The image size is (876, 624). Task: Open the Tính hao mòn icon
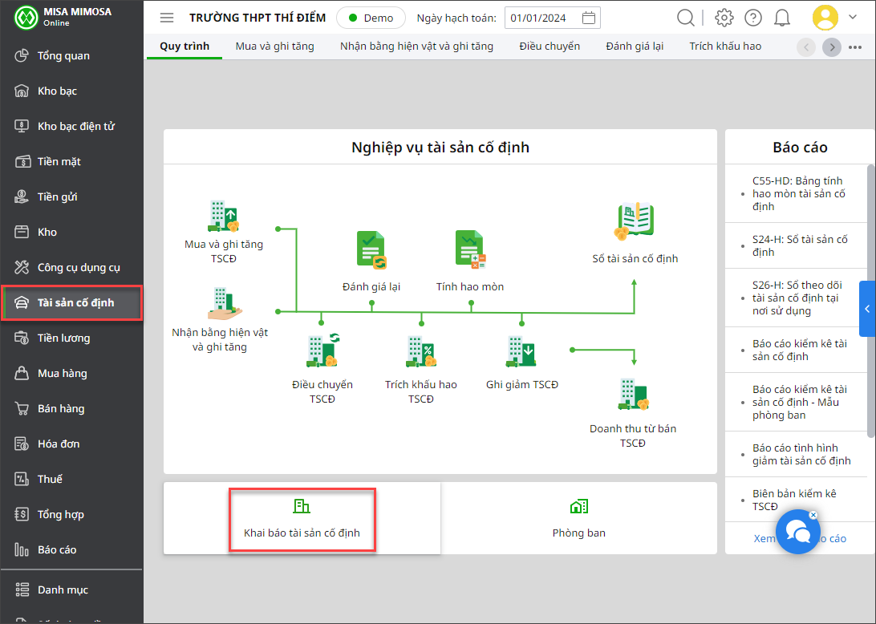tap(470, 249)
